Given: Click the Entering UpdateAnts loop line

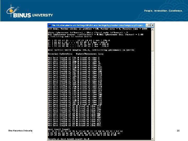Looking at the screenshot, I should [x=75, y=54].
